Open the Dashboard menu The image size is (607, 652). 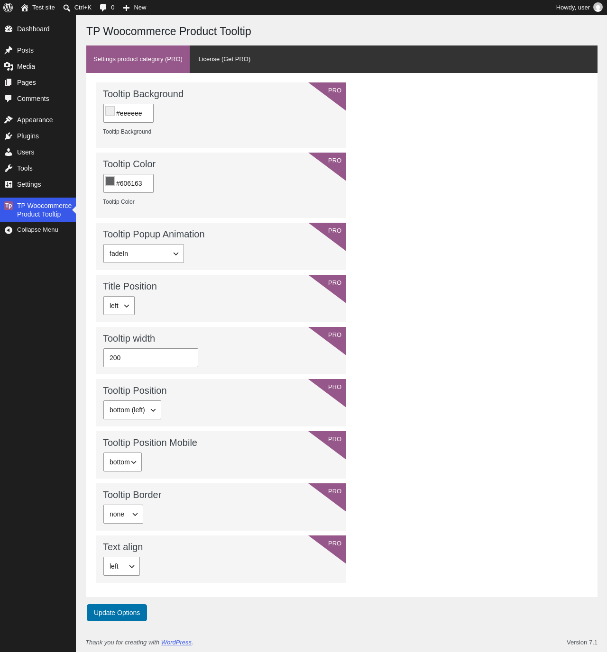38,29
